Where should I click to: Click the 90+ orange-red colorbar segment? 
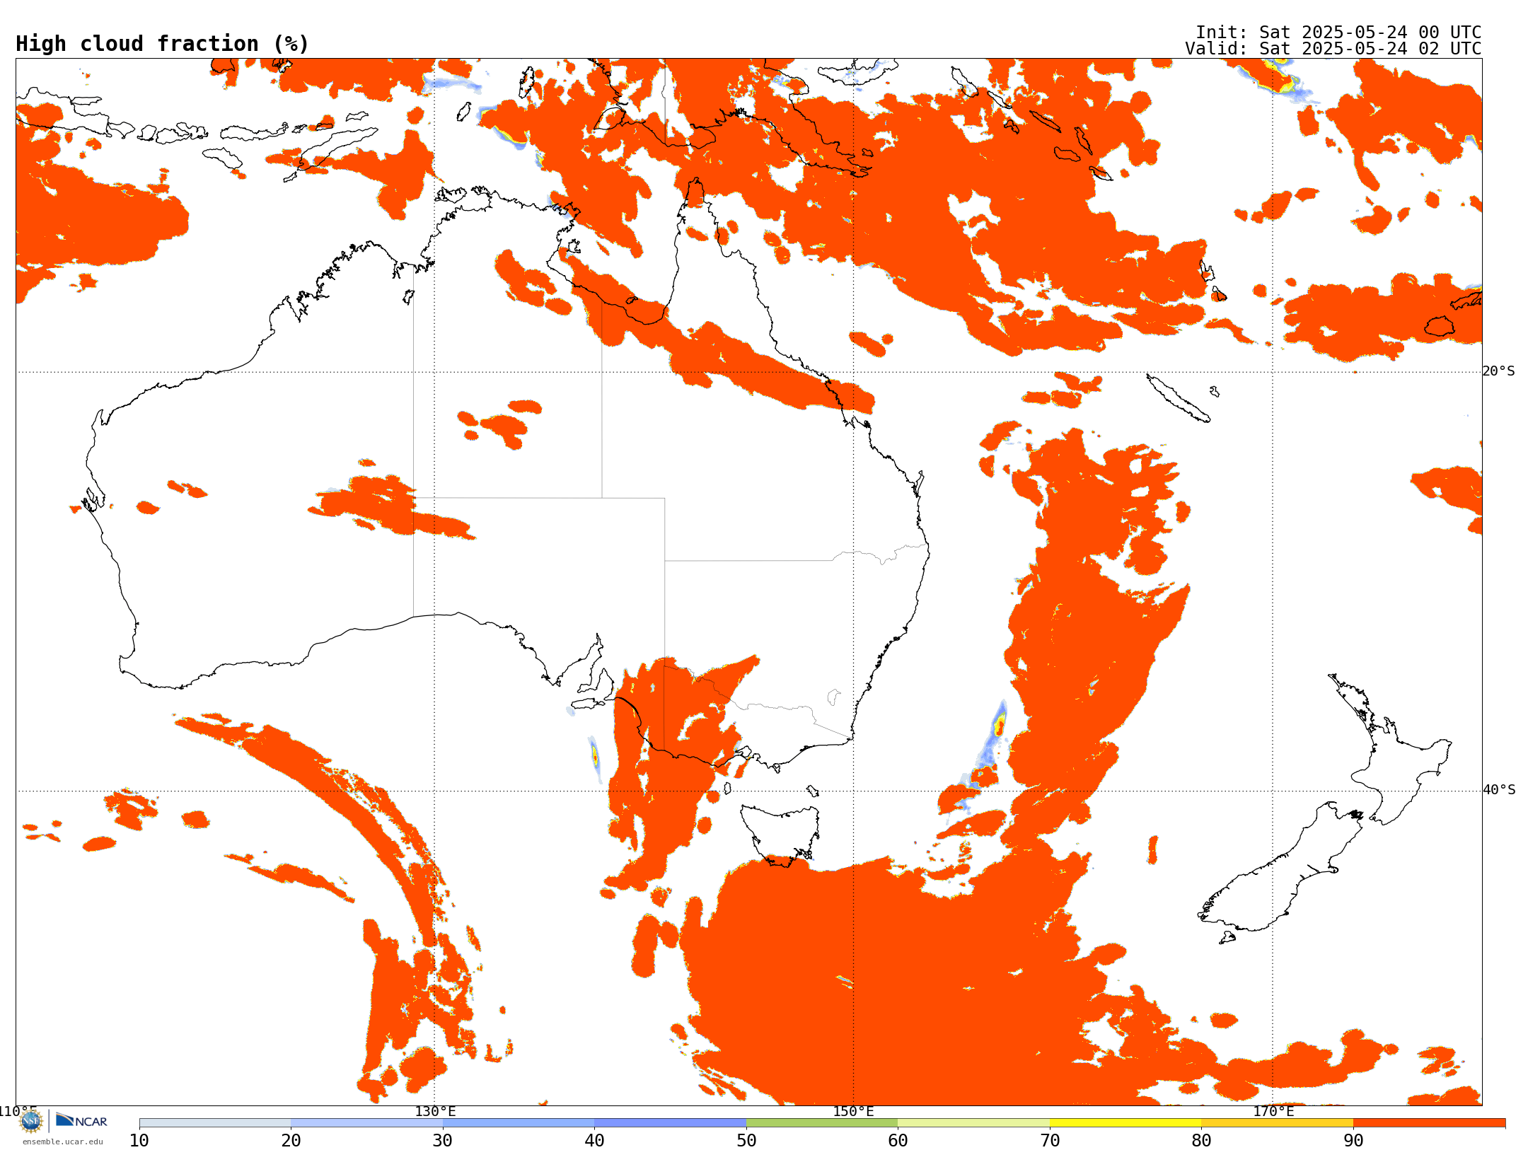click(1429, 1123)
